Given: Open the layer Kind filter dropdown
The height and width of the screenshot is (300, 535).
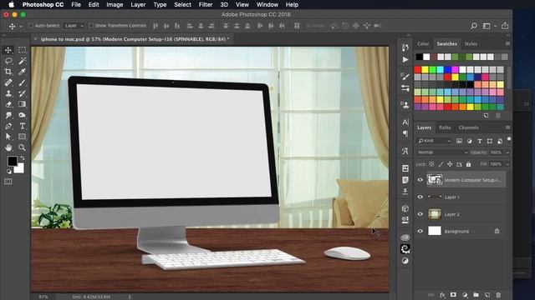Looking at the screenshot, I should (x=434, y=141).
